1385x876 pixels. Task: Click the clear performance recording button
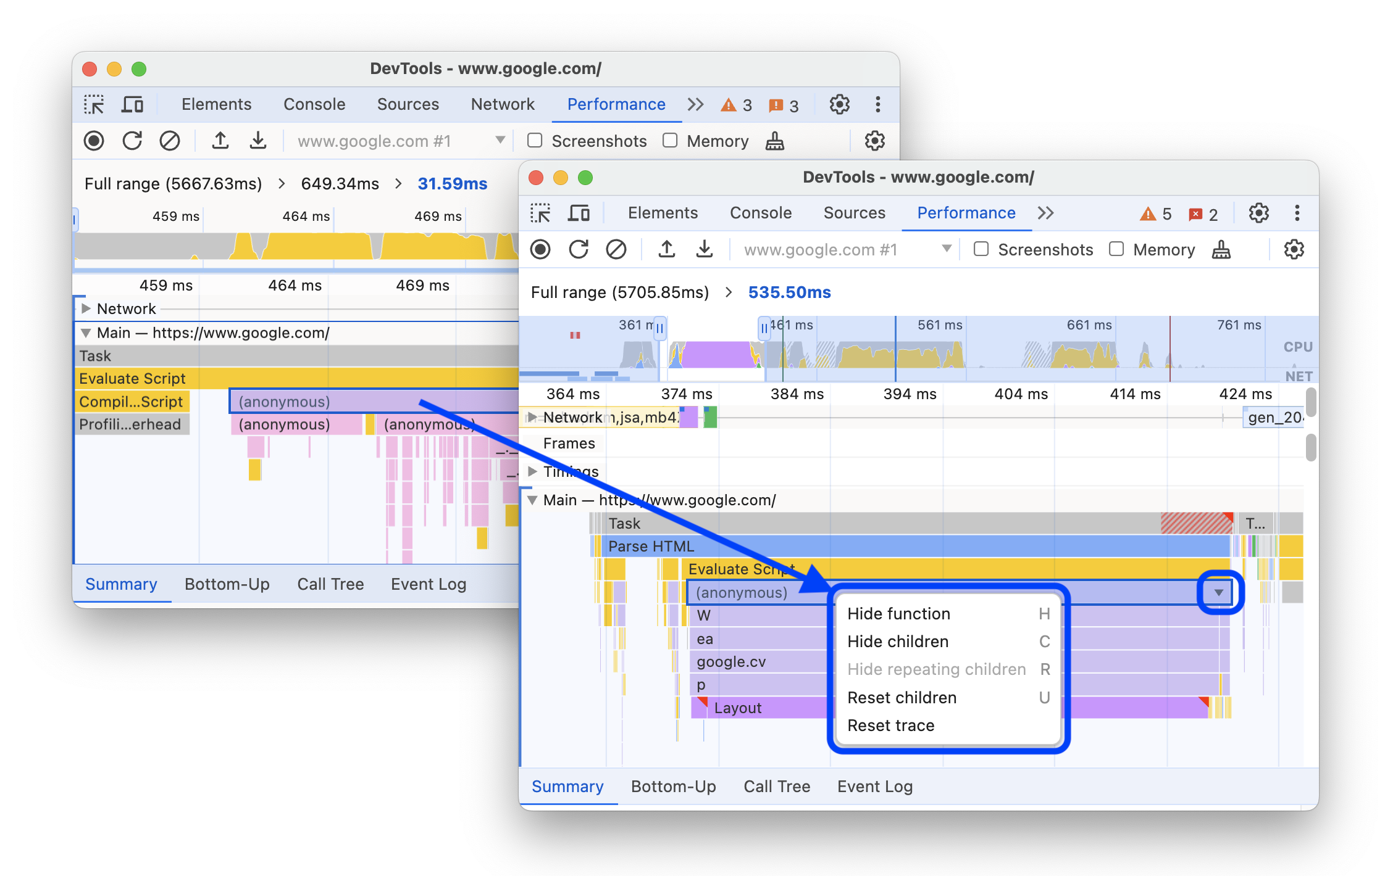click(x=617, y=250)
